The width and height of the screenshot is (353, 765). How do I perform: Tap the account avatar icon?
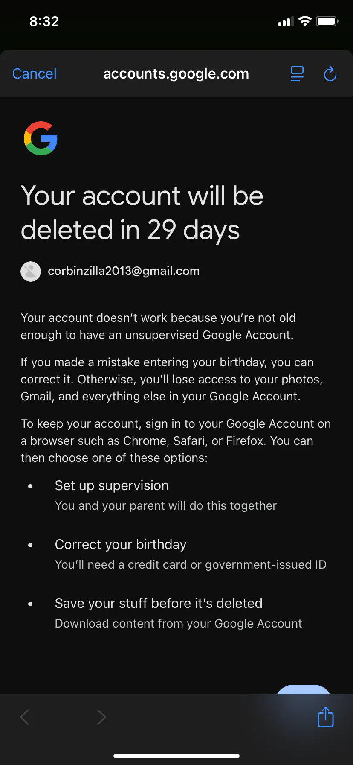[x=31, y=272]
